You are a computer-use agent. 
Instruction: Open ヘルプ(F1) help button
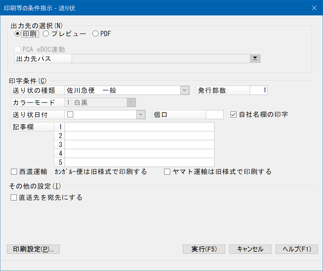[x=297, y=249]
